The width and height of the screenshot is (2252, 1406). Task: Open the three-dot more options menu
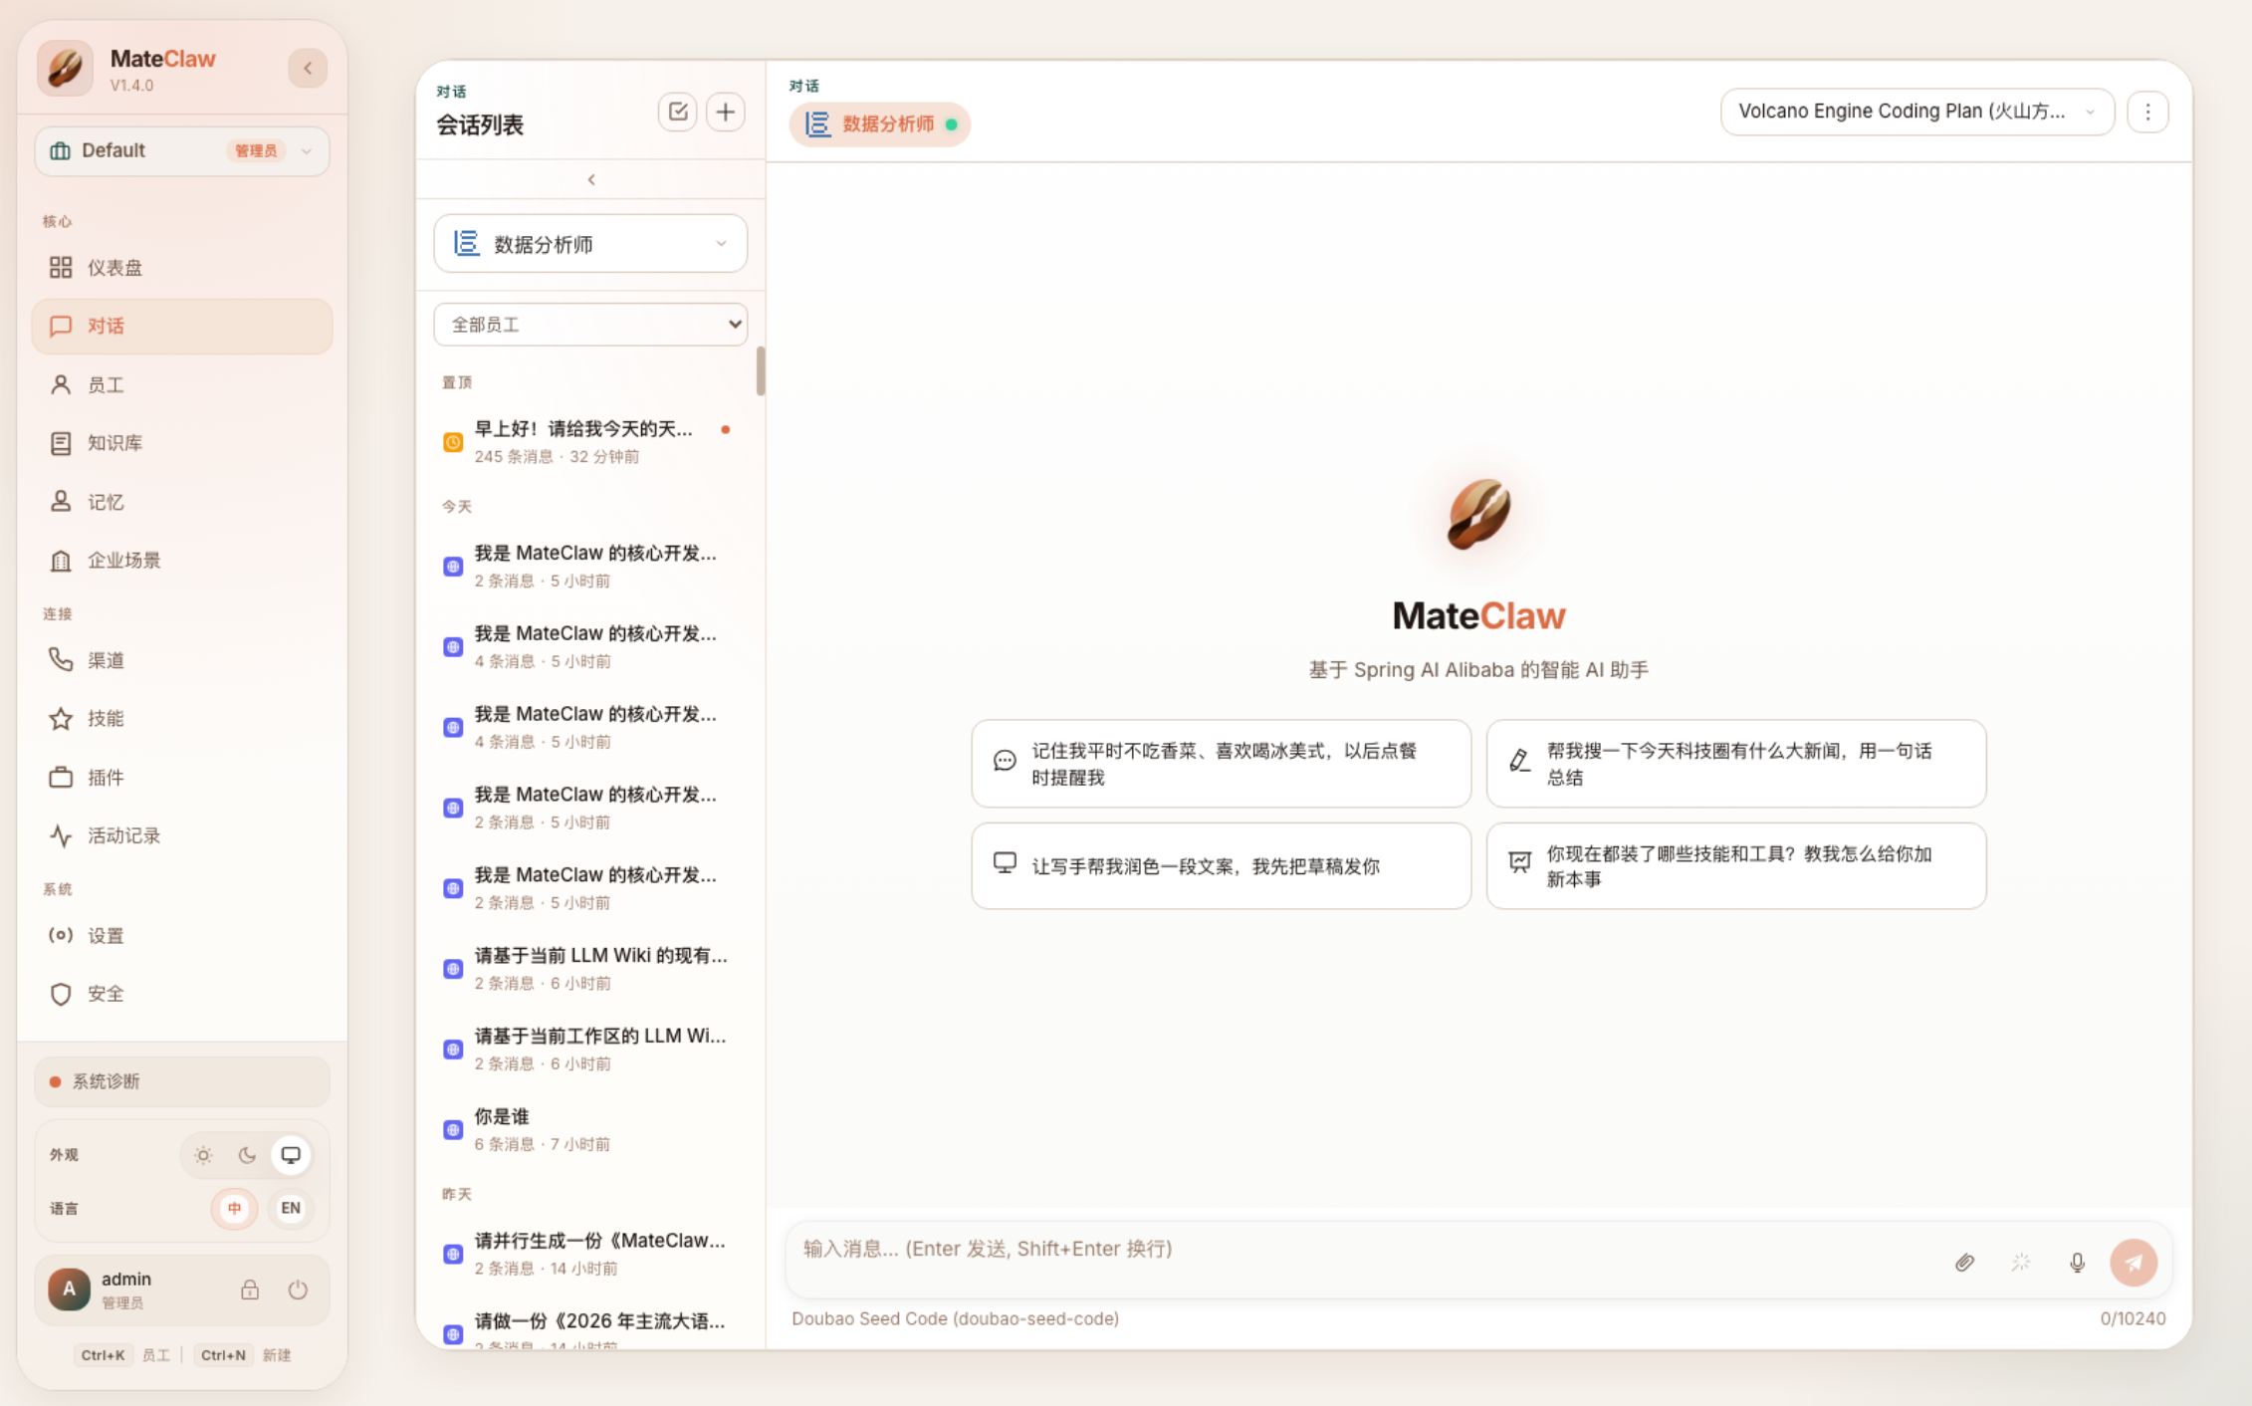click(2147, 112)
